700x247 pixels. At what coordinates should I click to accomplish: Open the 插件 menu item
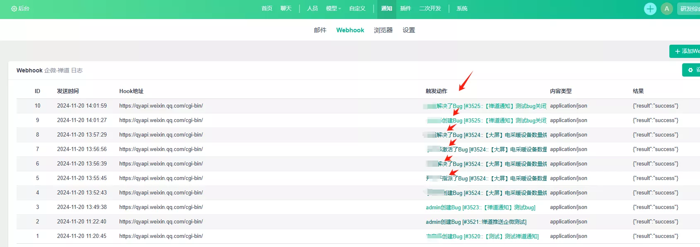(406, 8)
